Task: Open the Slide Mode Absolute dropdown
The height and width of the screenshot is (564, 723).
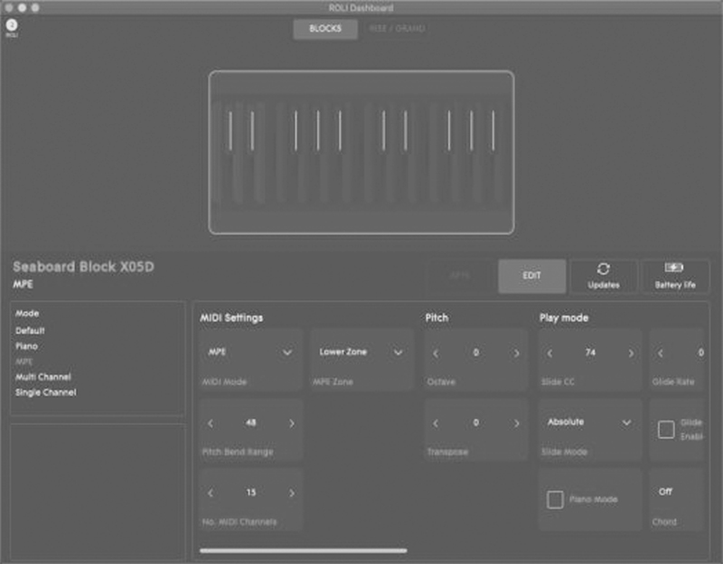Action: coord(589,422)
